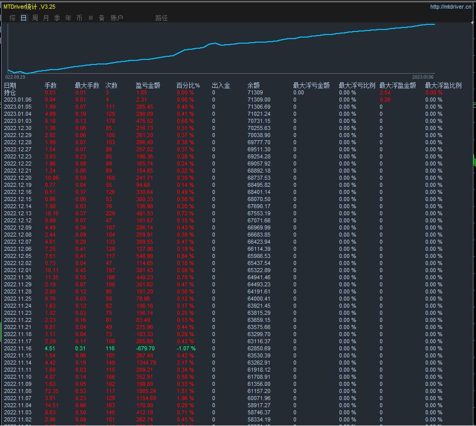Click the 出入金 column header
The image size is (476, 426).
coord(221,86)
